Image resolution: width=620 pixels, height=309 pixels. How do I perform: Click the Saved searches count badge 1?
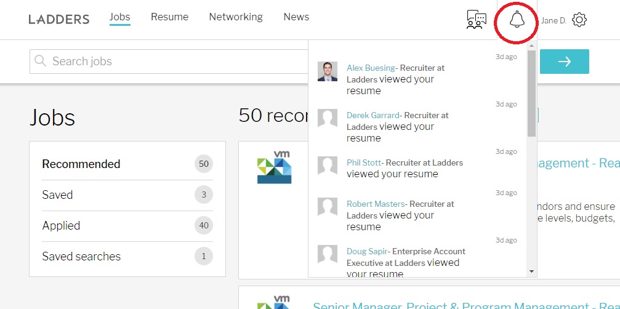pyautogui.click(x=204, y=257)
